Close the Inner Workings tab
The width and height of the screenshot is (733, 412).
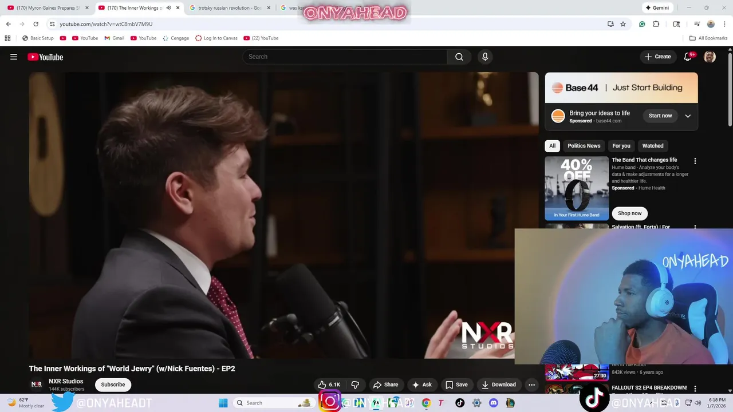click(178, 8)
